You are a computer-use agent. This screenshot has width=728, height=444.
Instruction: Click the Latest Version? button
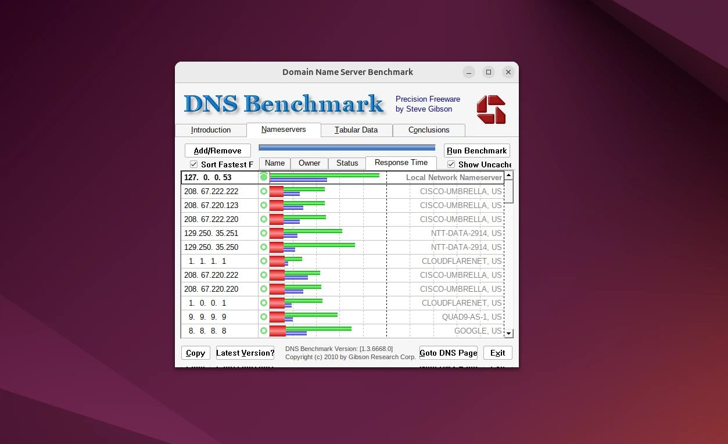245,353
